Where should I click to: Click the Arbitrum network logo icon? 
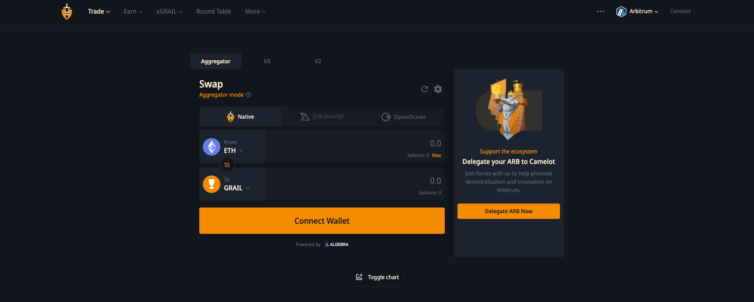[621, 11]
